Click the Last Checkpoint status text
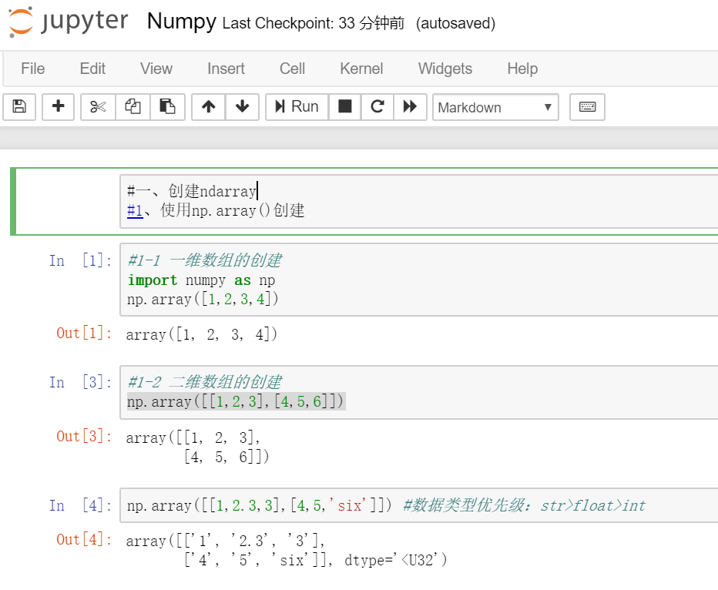The height and width of the screenshot is (590, 718). (x=314, y=23)
